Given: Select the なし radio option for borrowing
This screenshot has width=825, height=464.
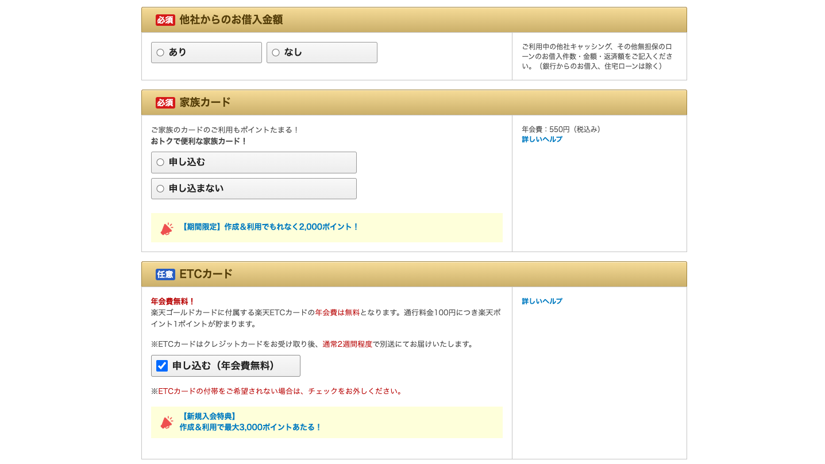Looking at the screenshot, I should [276, 52].
